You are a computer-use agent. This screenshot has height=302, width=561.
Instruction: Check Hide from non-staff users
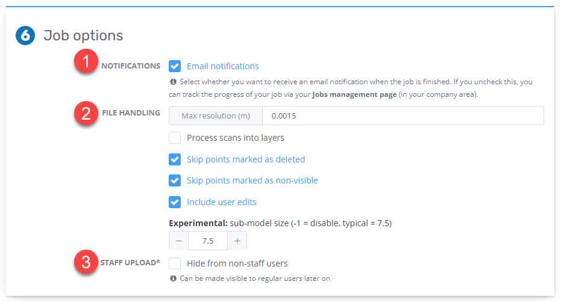click(175, 263)
